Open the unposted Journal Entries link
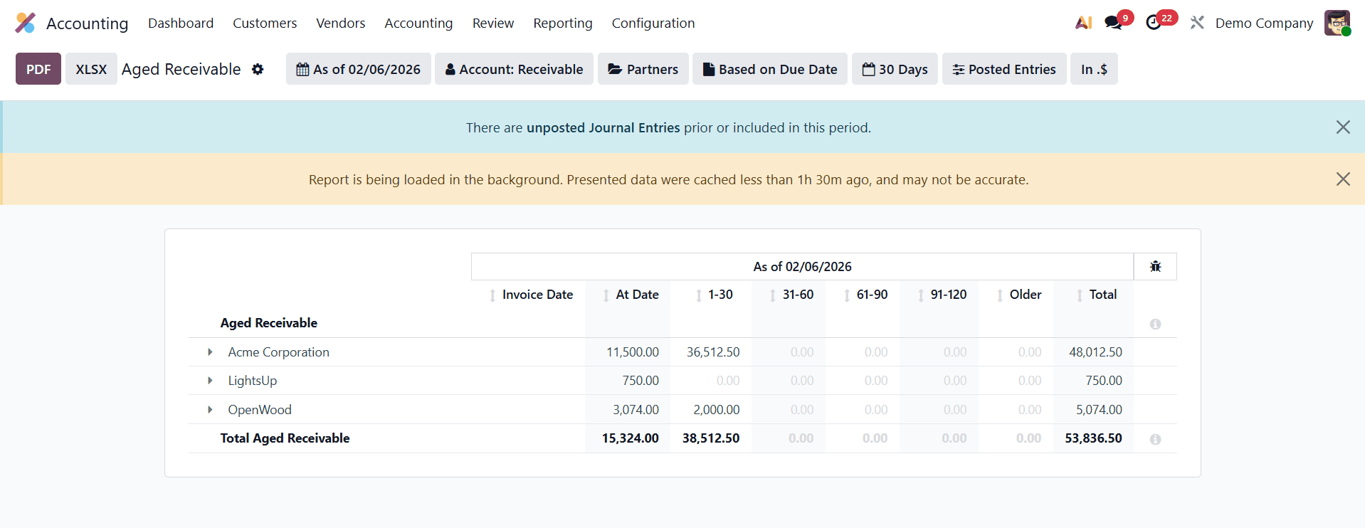The image size is (1365, 528). (x=603, y=127)
